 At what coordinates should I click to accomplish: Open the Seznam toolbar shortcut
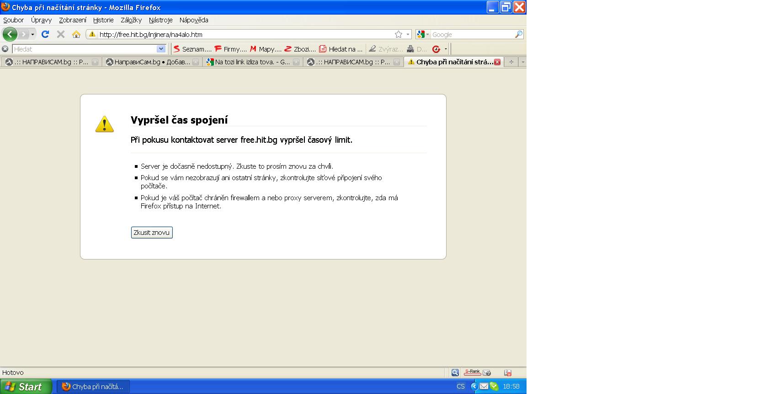click(192, 49)
